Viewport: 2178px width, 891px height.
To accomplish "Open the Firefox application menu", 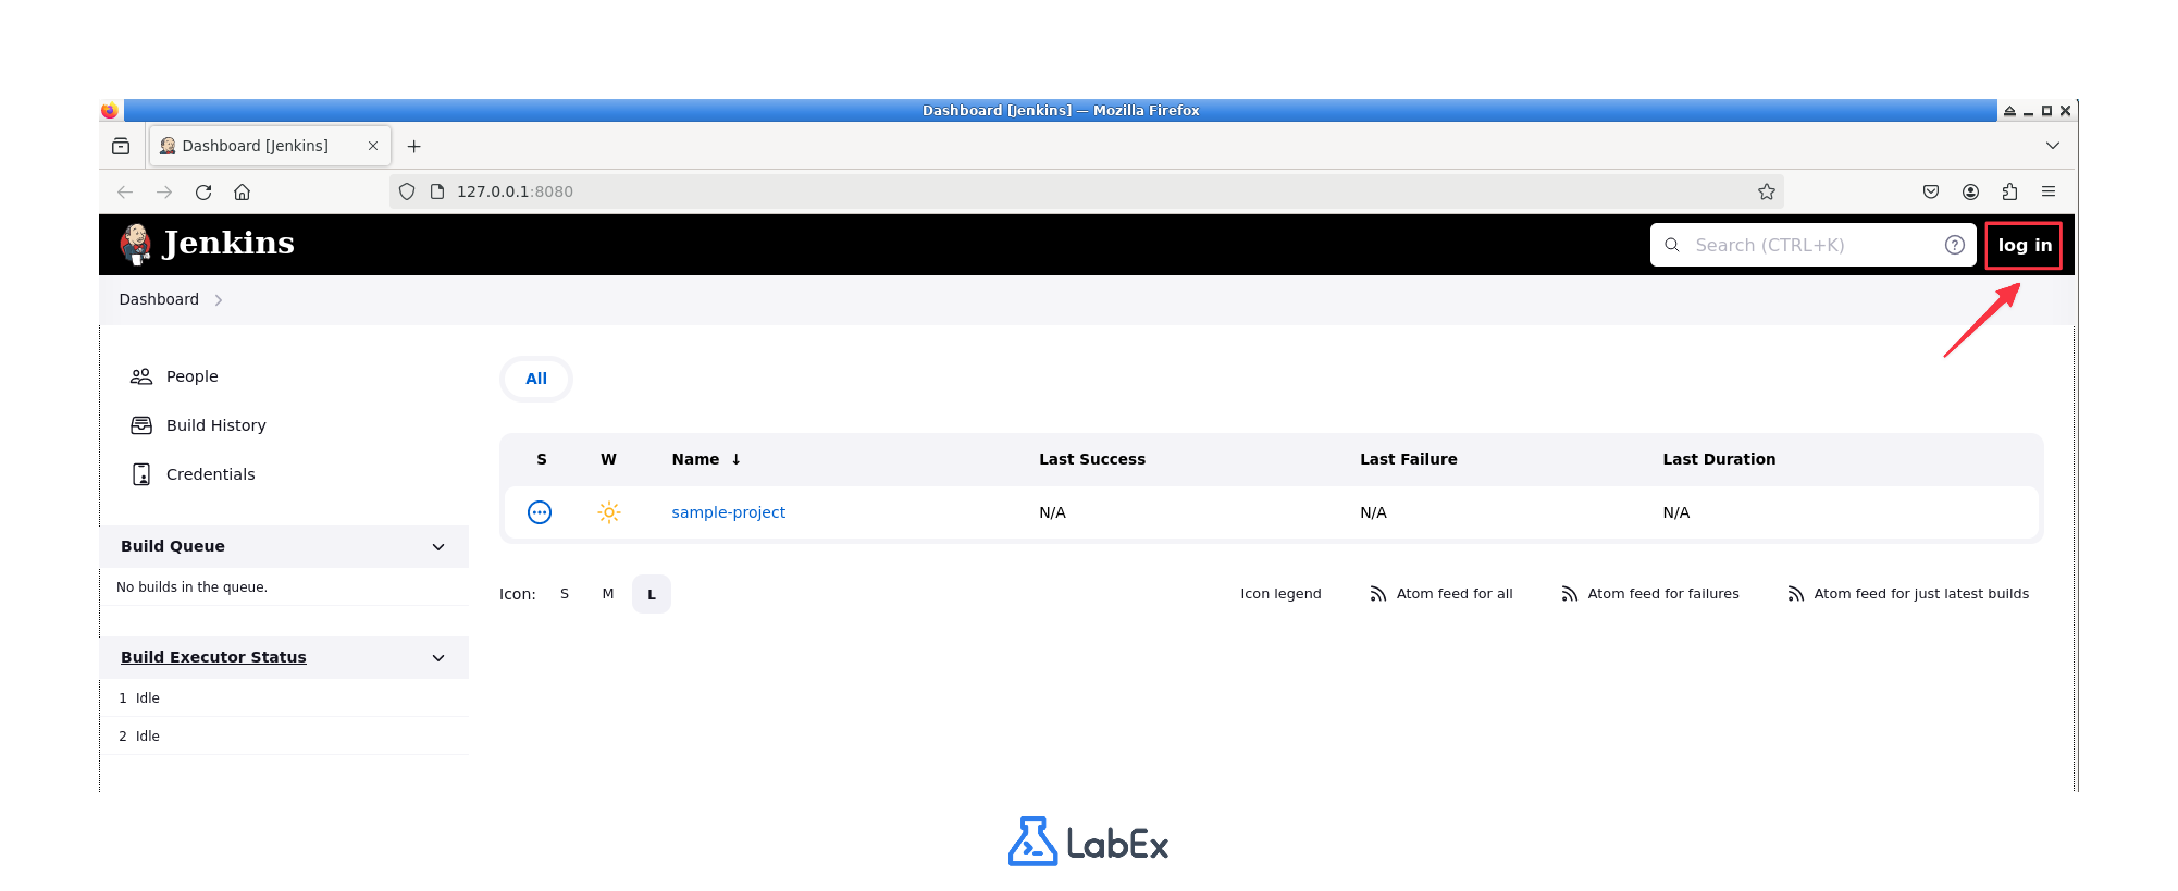I will 2052,192.
